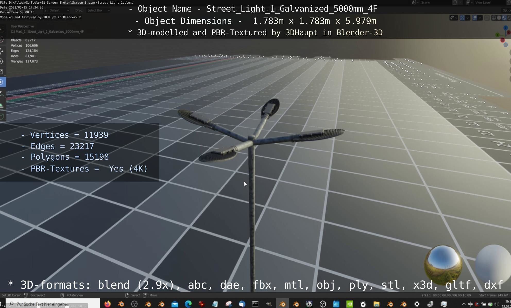Toggle viewport gizmos display
511x308 pixels.
point(462,18)
